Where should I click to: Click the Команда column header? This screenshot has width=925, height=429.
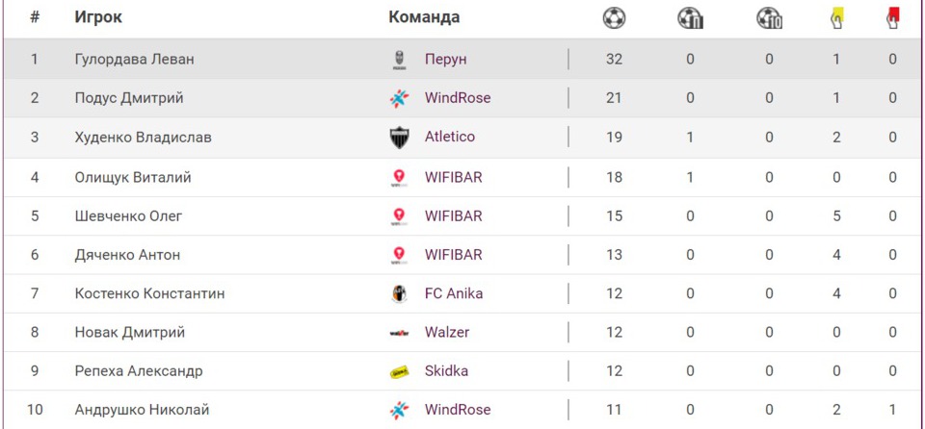click(424, 17)
